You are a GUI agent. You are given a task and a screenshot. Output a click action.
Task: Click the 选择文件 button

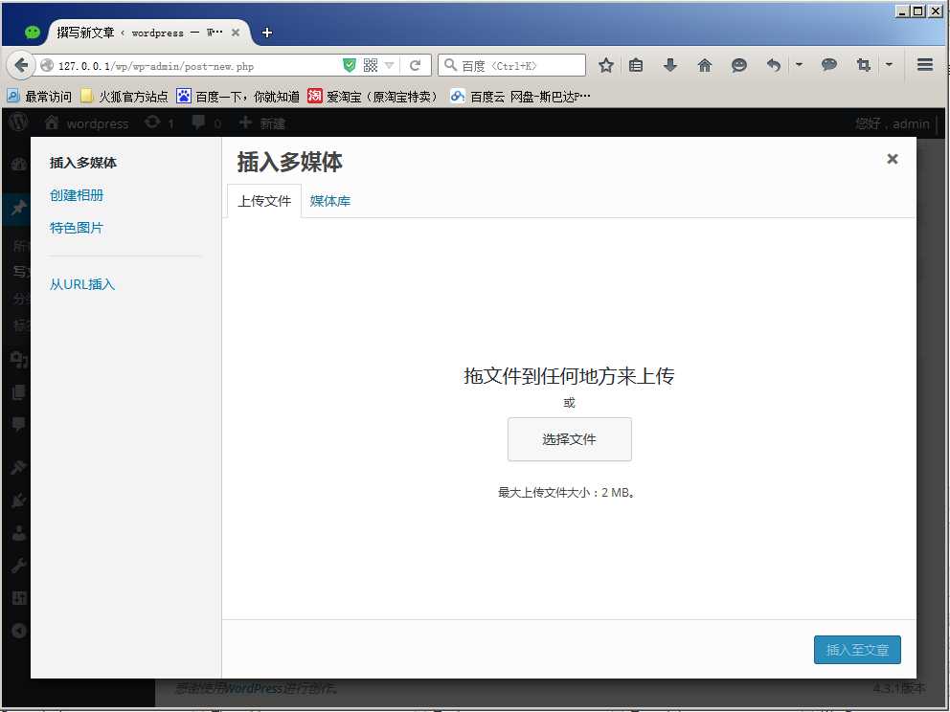[570, 439]
